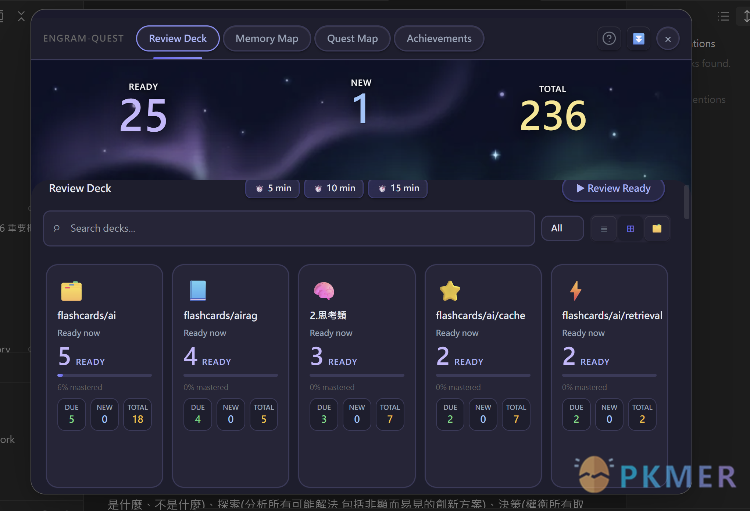Click TOTAL 18 box in flashcards/ai

[x=137, y=414]
